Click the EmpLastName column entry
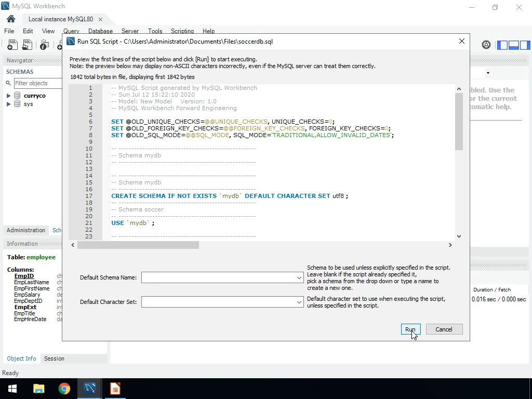 tap(31, 282)
